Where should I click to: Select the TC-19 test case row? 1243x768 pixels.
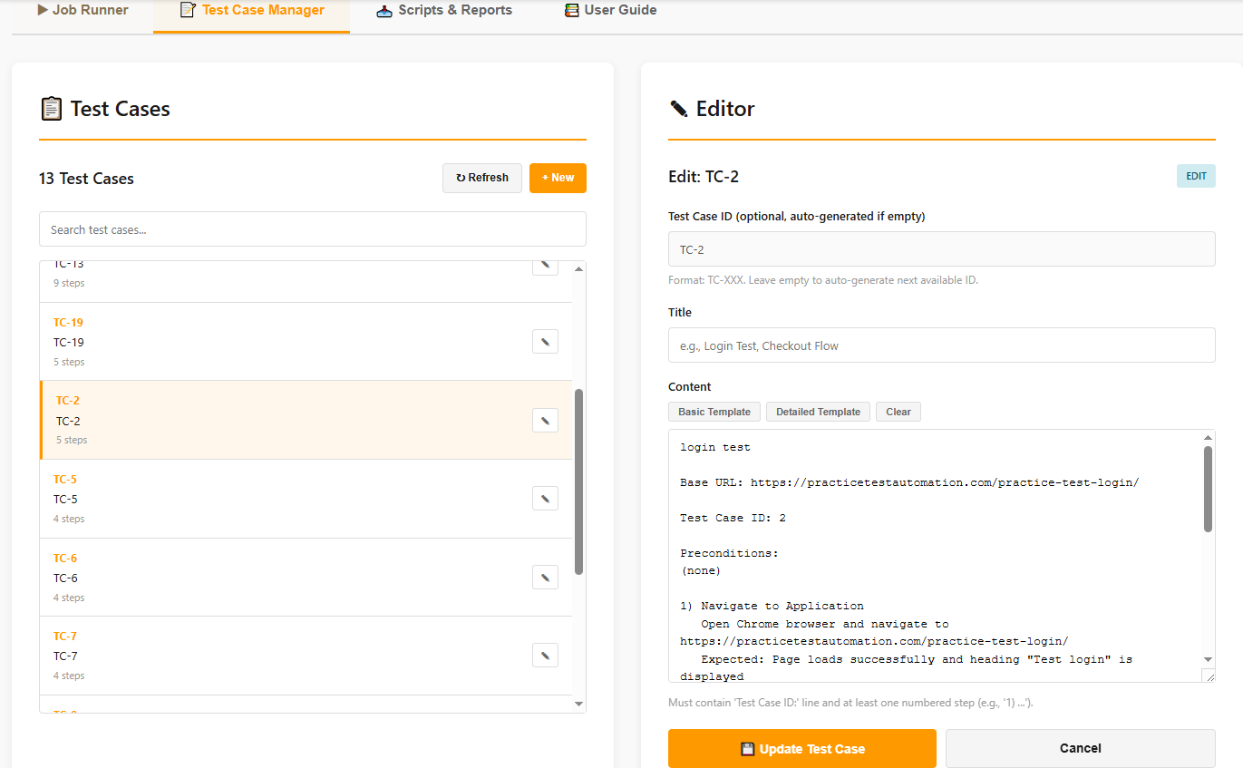pos(306,342)
